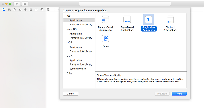
Task: Go forward with the right chevron
Action: [58, 9]
